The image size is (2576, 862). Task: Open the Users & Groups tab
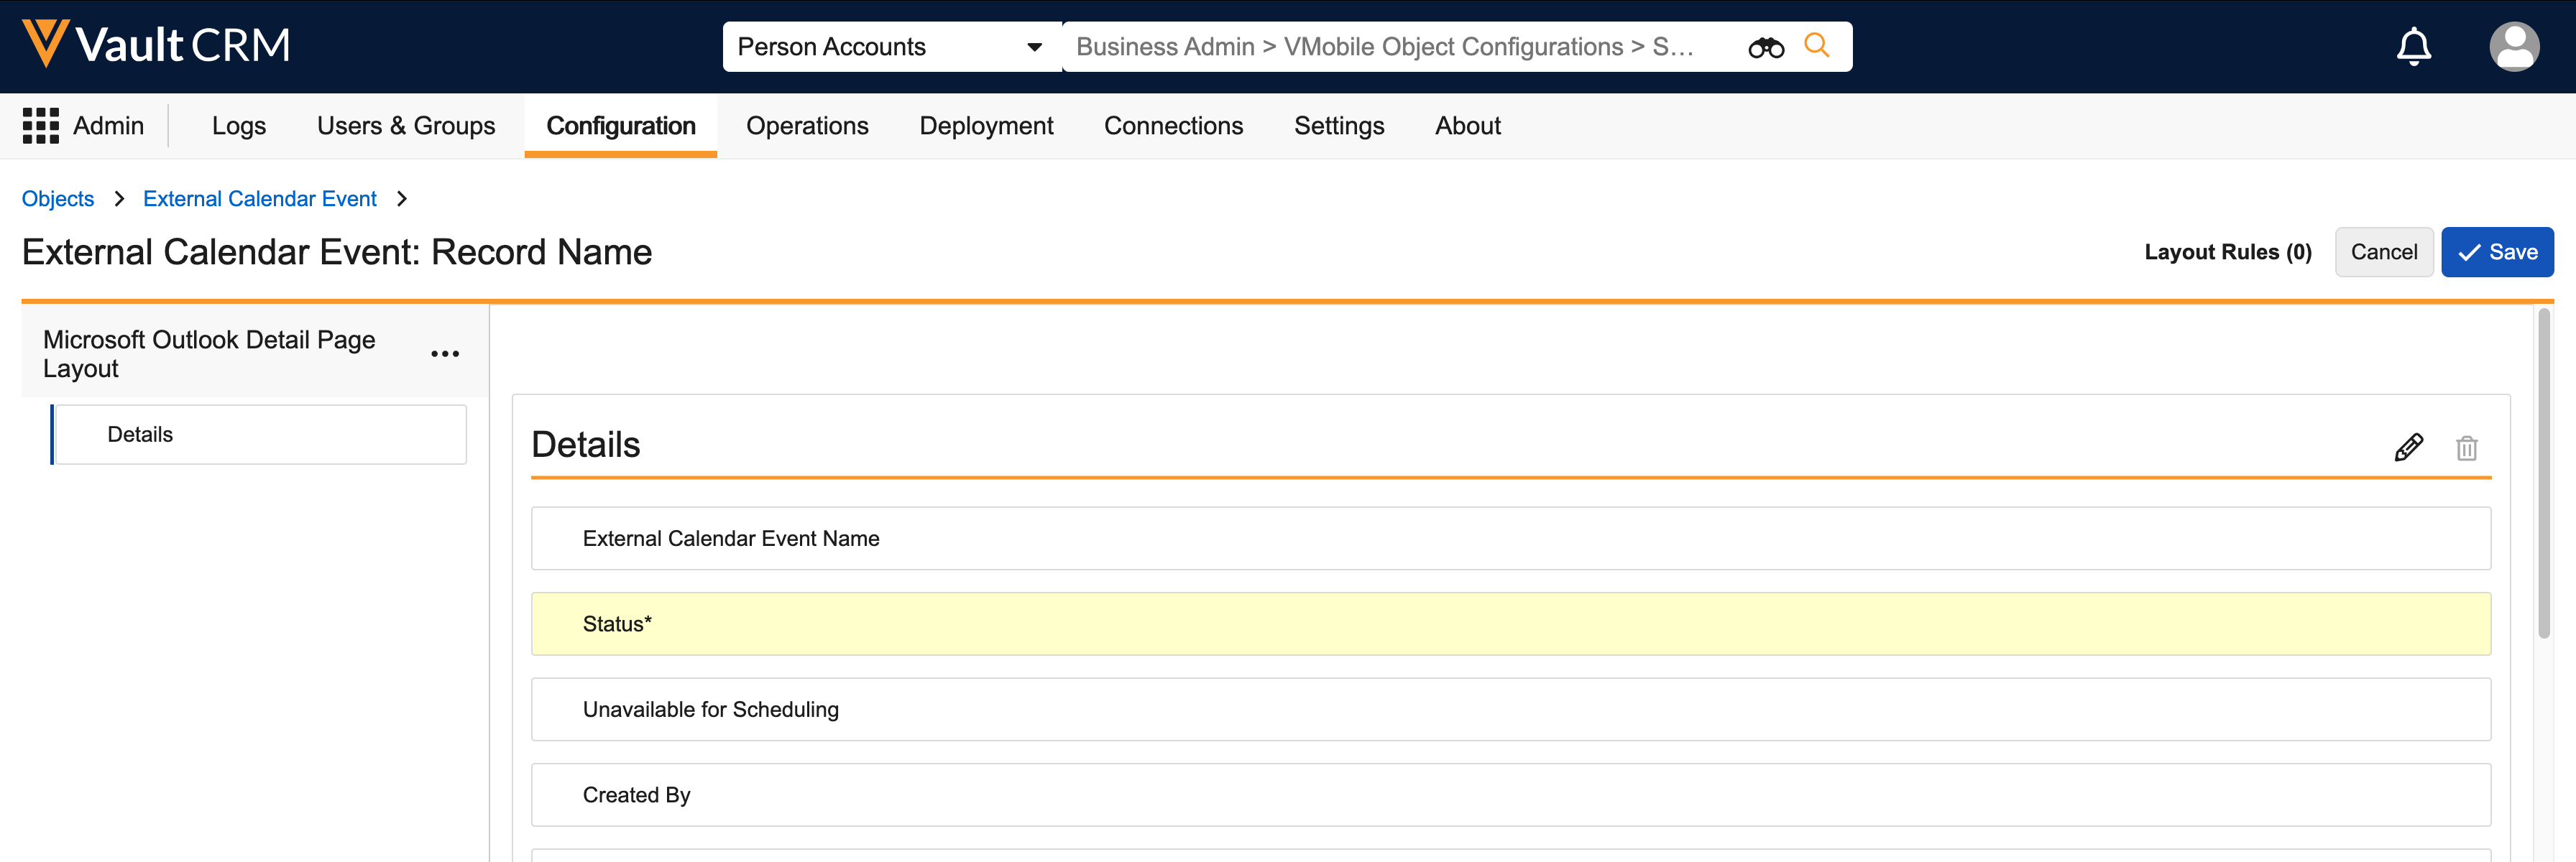click(405, 126)
